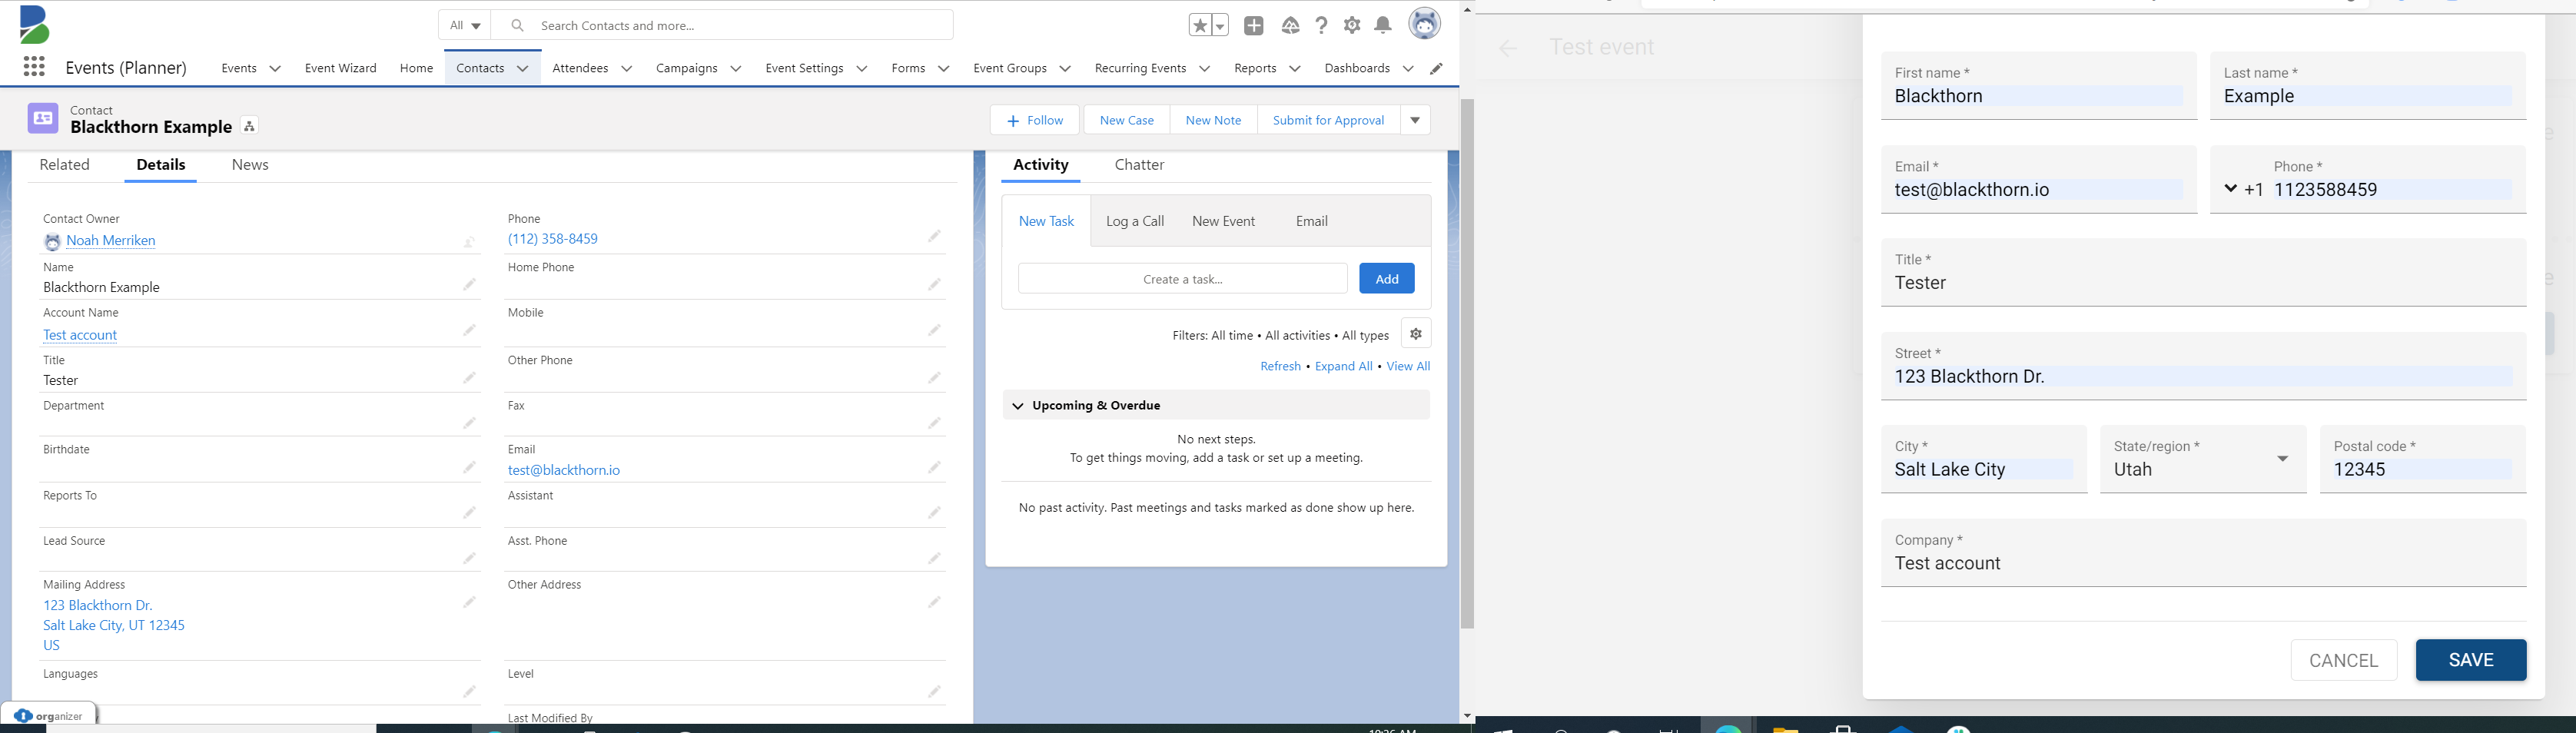Click the View All link
Screen dimensions: 2576x733
pyautogui.click(x=1408, y=366)
